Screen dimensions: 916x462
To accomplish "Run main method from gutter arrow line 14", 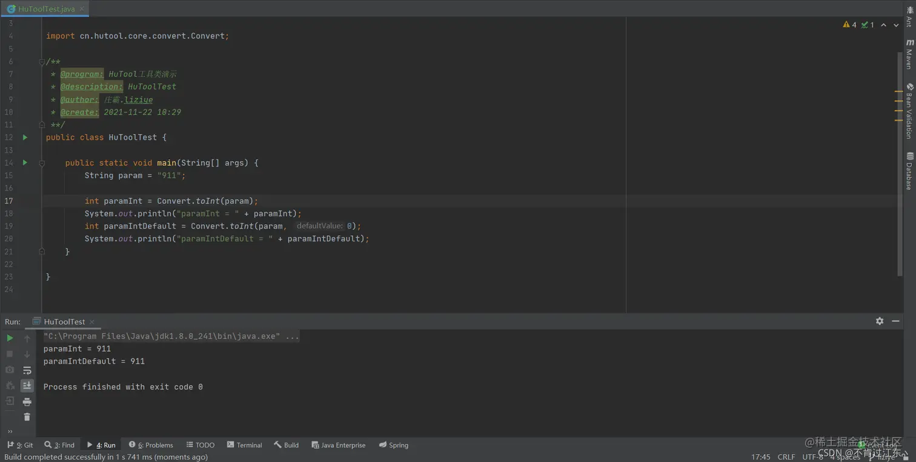I will click(25, 163).
